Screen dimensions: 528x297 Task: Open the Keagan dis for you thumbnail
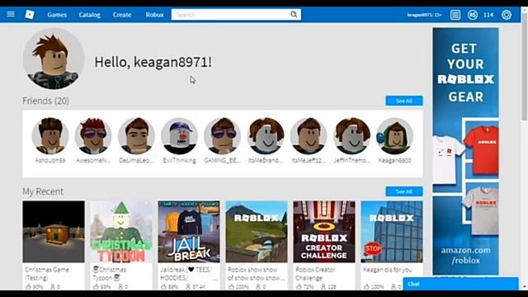[x=392, y=232]
